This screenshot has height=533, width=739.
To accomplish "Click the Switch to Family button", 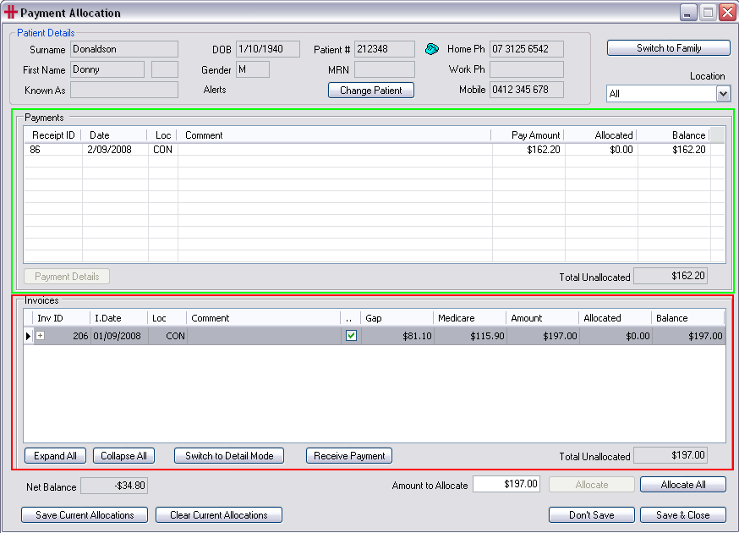I will (x=669, y=48).
